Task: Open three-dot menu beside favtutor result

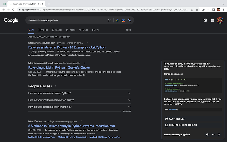Action: click(x=81, y=121)
